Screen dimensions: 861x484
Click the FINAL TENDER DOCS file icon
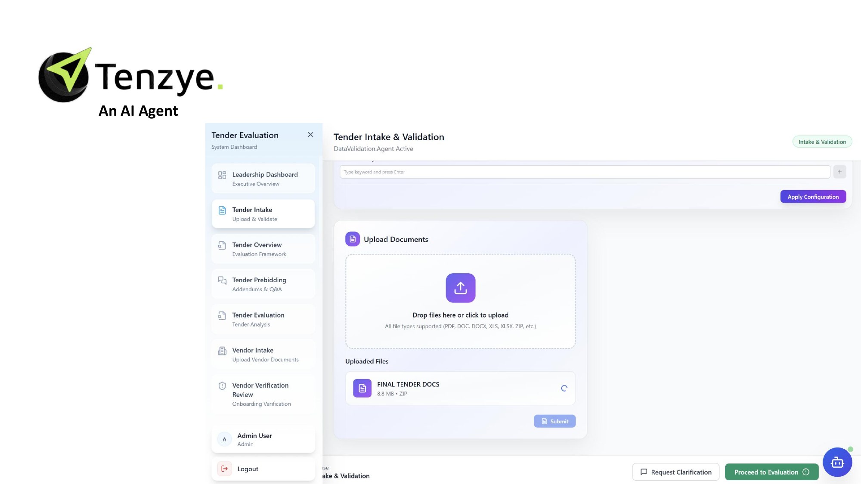362,388
